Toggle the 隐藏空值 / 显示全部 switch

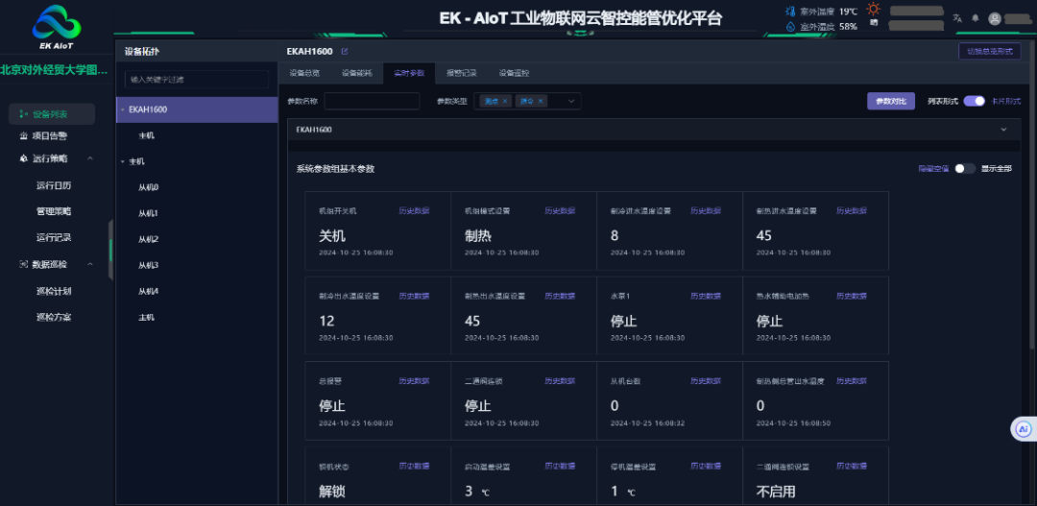(x=964, y=168)
